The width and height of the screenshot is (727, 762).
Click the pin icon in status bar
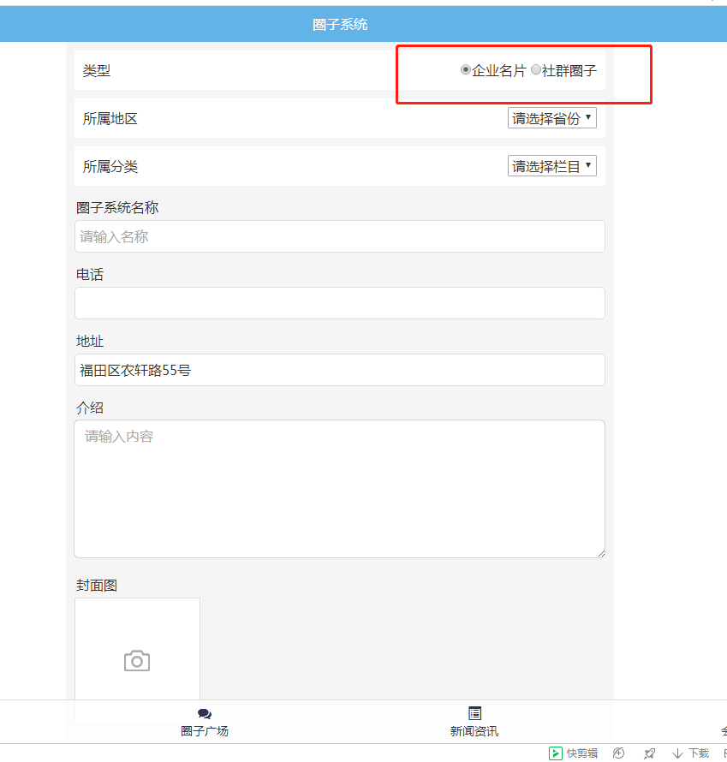[x=649, y=753]
